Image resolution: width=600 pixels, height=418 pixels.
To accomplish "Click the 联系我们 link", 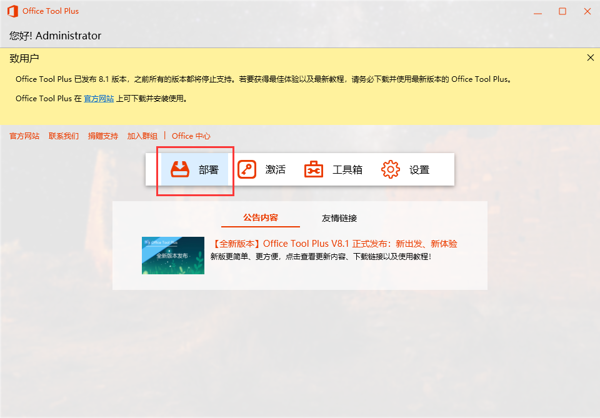I will point(63,136).
